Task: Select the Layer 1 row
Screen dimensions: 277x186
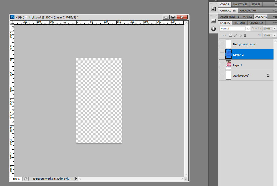Action: pyautogui.click(x=246, y=65)
